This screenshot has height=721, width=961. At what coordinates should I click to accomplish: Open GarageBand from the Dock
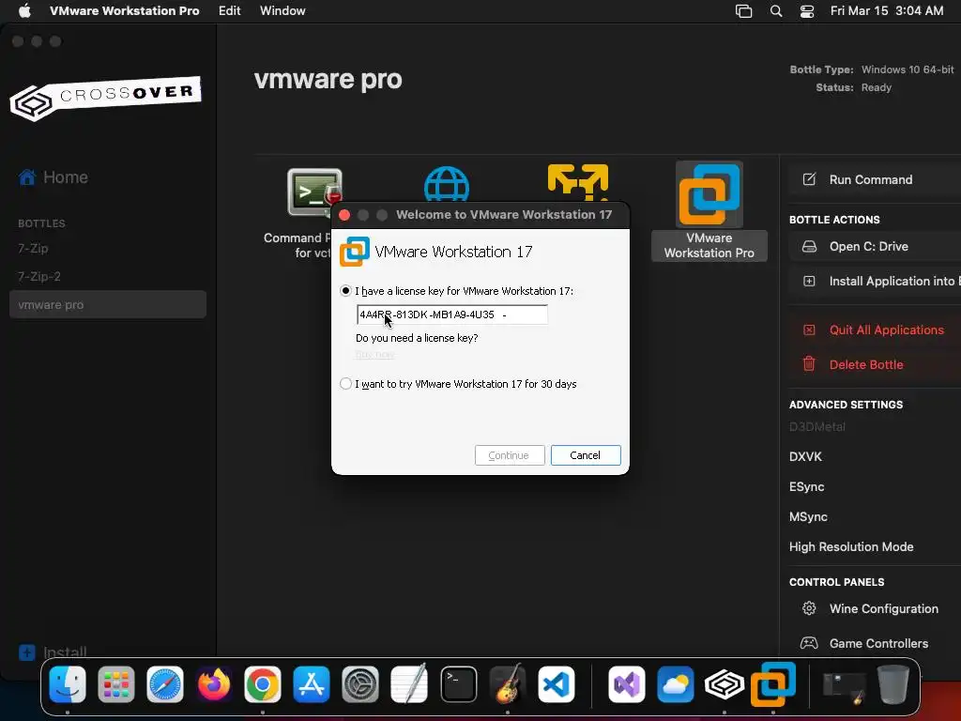[508, 684]
